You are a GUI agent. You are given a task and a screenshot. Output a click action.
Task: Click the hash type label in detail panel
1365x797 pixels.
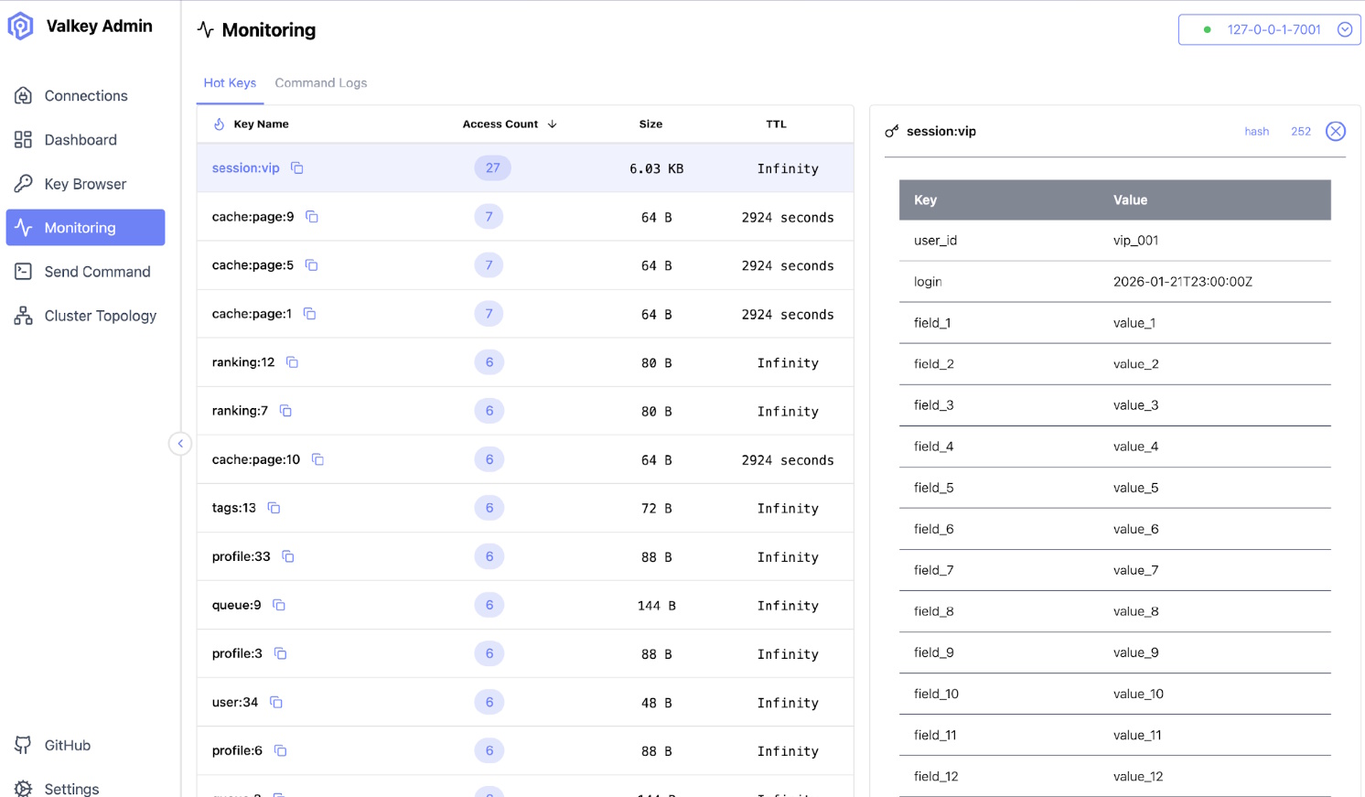tap(1256, 131)
